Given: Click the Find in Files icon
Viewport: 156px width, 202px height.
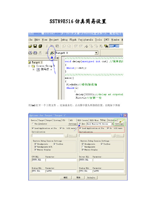Looking at the screenshot, I should pos(106,46).
